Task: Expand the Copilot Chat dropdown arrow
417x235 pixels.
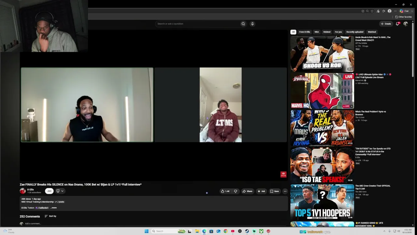Action: pos(412,11)
